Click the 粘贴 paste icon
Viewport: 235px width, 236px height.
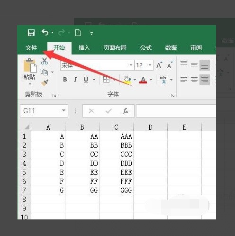(30, 65)
